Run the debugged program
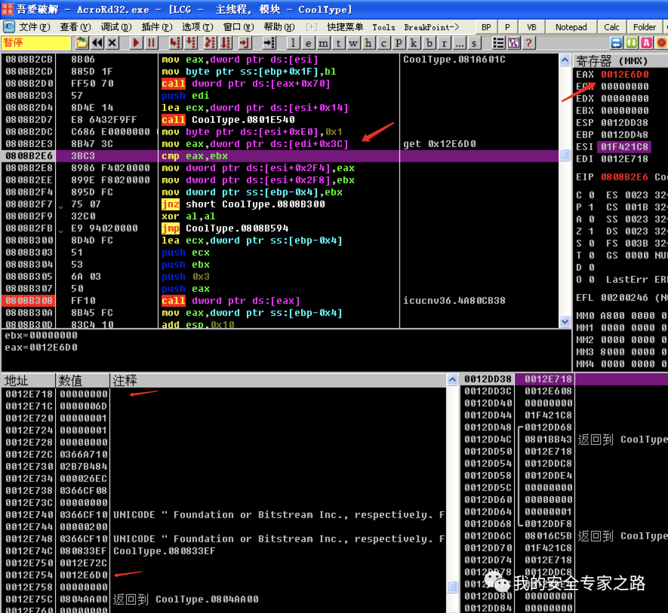The height and width of the screenshot is (613, 668). coord(135,43)
